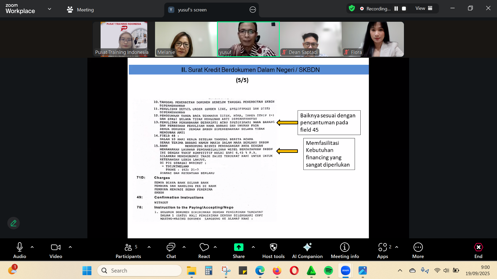Stop the recording
The height and width of the screenshot is (279, 497).
404,9
